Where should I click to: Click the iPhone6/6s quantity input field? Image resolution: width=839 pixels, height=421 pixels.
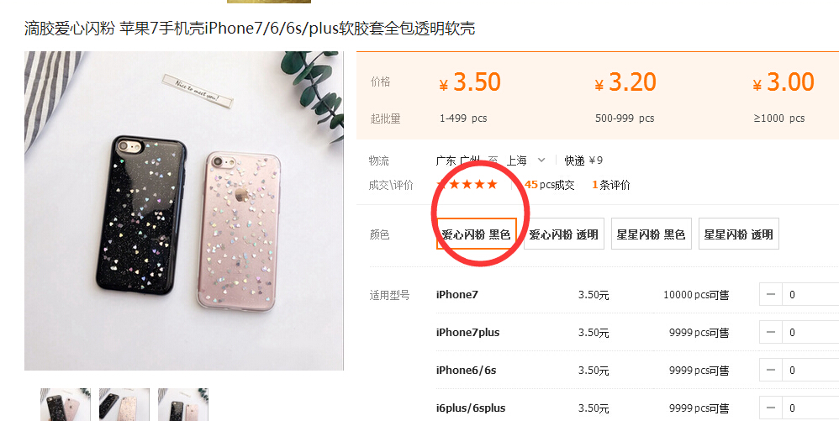point(810,371)
